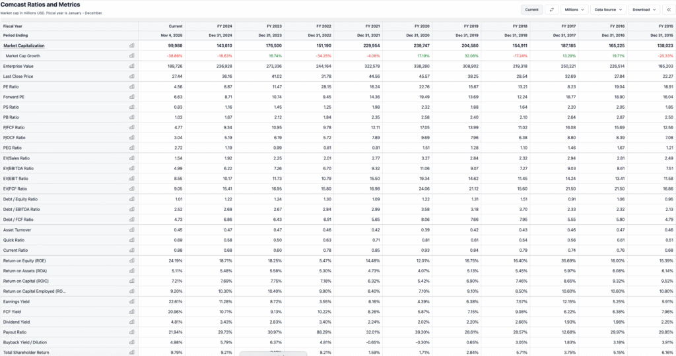Open the EV/EBITDA Ratio chart icon
This screenshot has width=676, height=356.
pos(132,168)
